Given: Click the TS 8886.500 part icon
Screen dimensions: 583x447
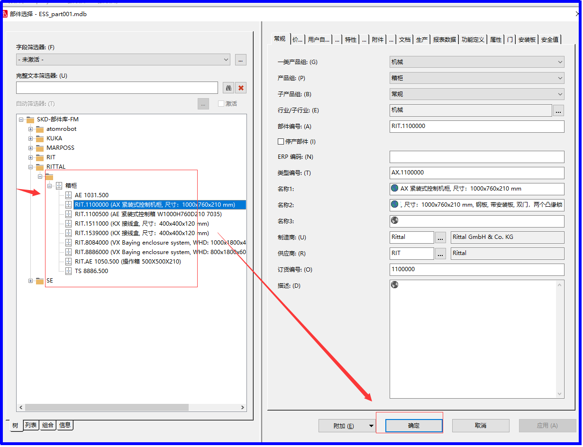Looking at the screenshot, I should [68, 271].
